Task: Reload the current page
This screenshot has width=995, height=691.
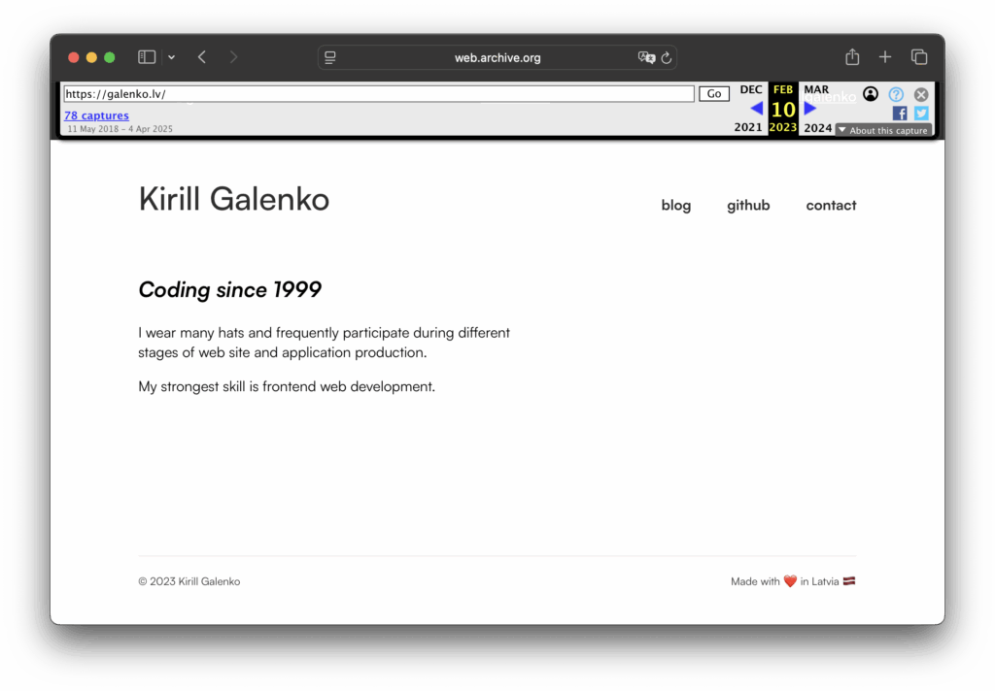Action: coord(667,57)
